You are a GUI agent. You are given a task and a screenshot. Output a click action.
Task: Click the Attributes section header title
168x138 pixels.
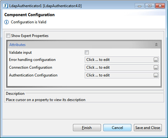pyautogui.click(x=17, y=45)
